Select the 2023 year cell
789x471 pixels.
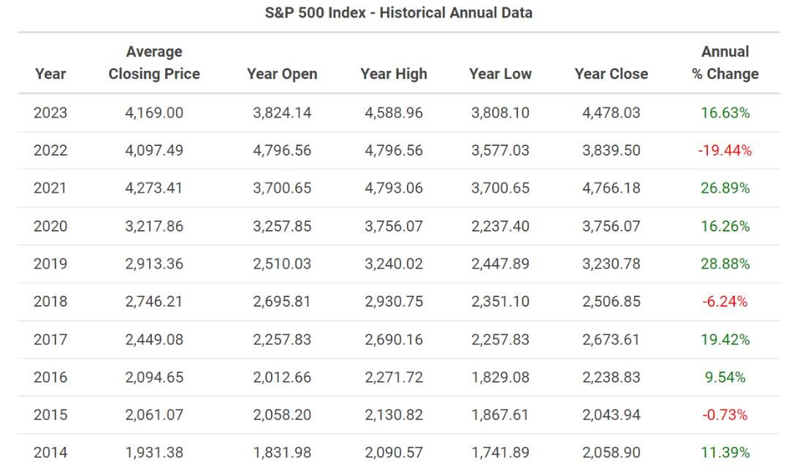tap(50, 112)
